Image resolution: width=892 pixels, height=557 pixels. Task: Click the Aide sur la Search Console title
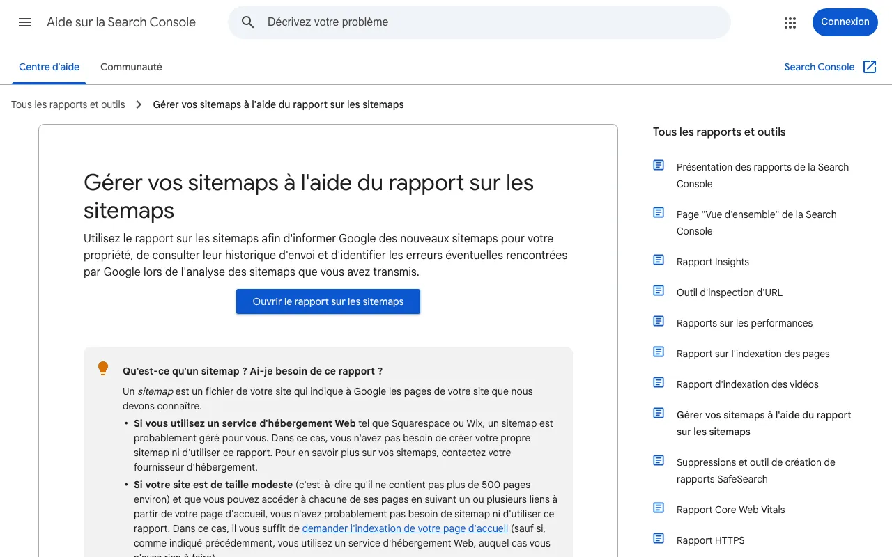(x=121, y=22)
